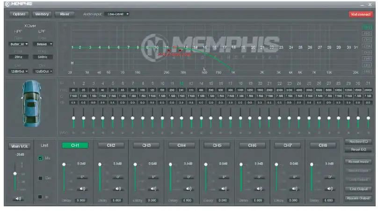
Task: Toggle CH3 curve display in graph
Action: coord(367,40)
